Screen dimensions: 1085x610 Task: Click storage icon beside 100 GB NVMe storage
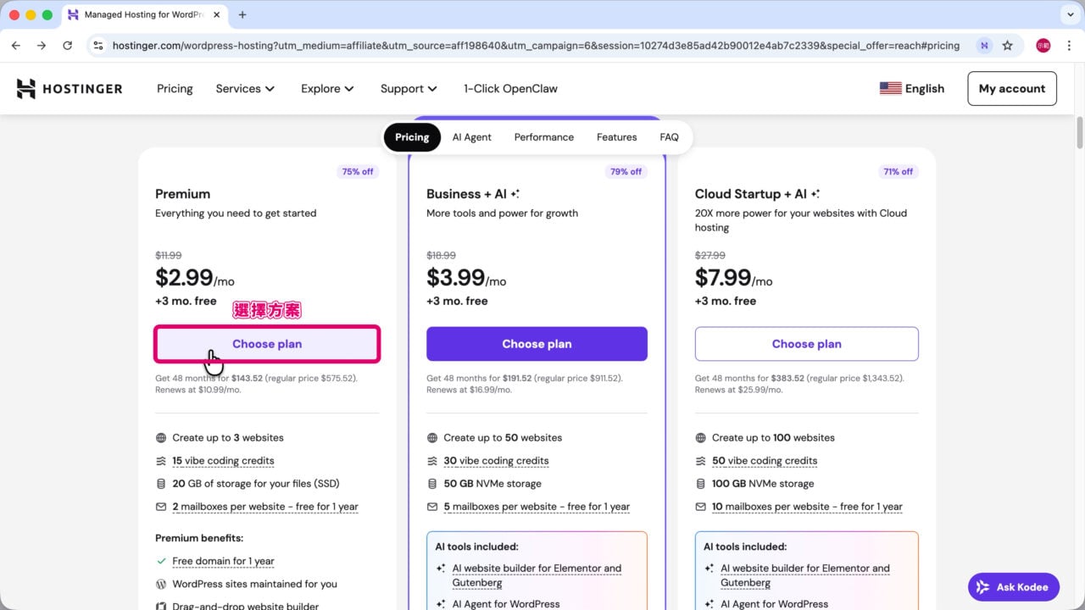[701, 484]
